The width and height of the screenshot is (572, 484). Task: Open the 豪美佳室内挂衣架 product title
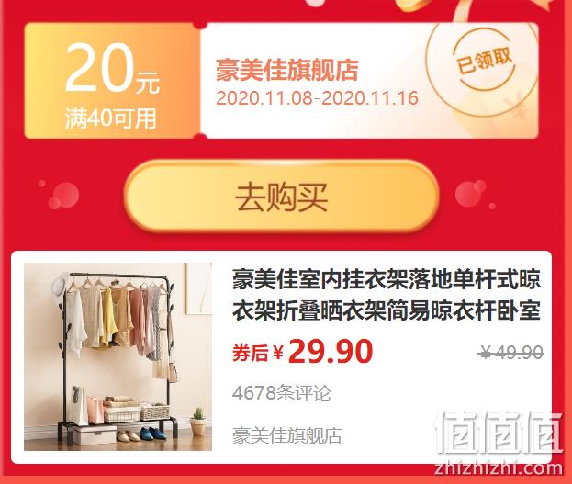(x=387, y=295)
